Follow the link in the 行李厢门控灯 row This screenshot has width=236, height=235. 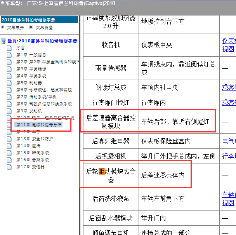point(229,103)
